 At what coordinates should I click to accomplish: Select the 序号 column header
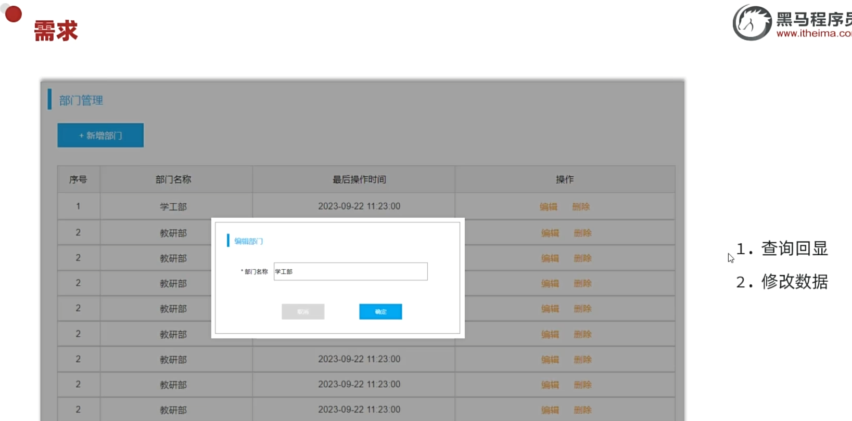[78, 179]
